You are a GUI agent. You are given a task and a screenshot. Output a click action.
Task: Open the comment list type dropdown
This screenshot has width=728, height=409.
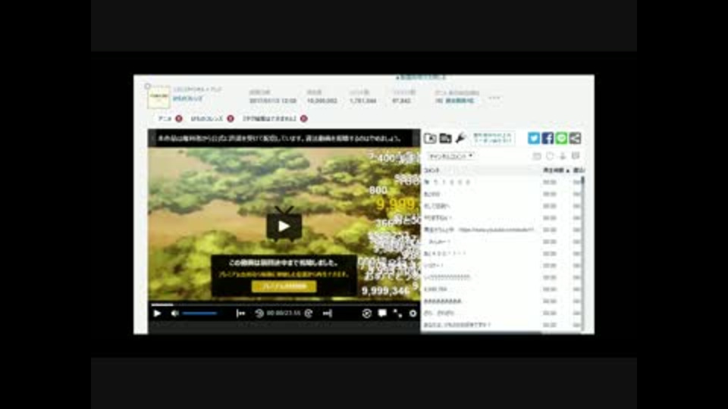click(x=450, y=156)
